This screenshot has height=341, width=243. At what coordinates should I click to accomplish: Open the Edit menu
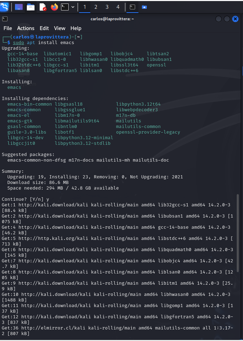(44, 28)
